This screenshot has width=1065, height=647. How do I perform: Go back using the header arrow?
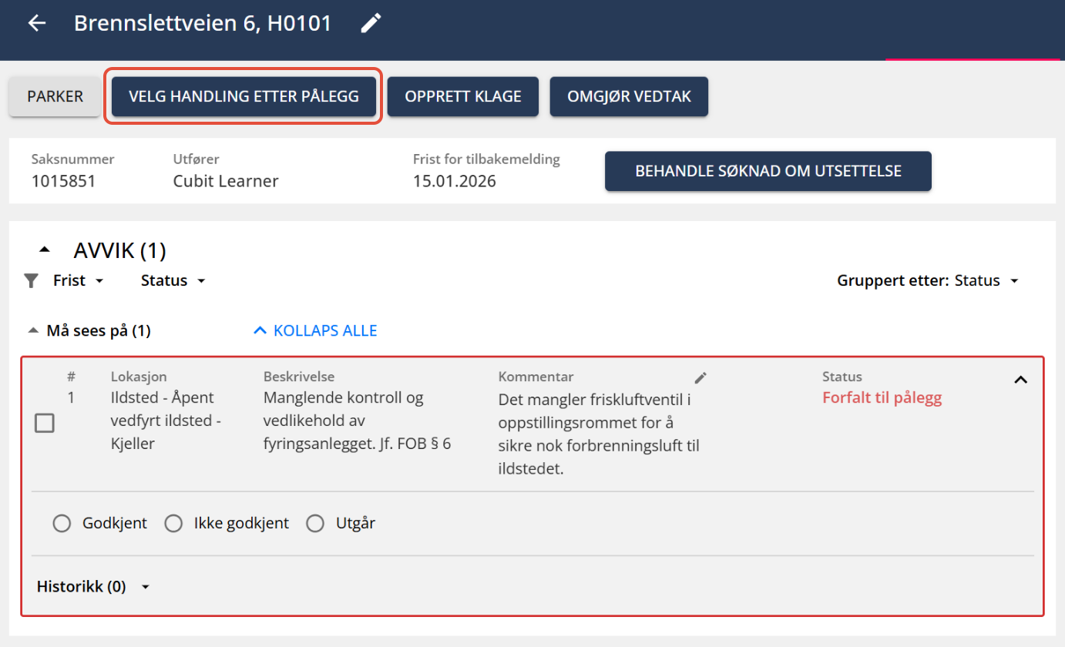click(x=37, y=23)
